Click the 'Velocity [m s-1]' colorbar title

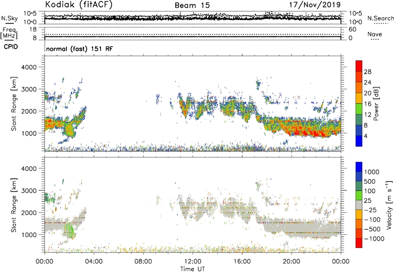pos(389,205)
